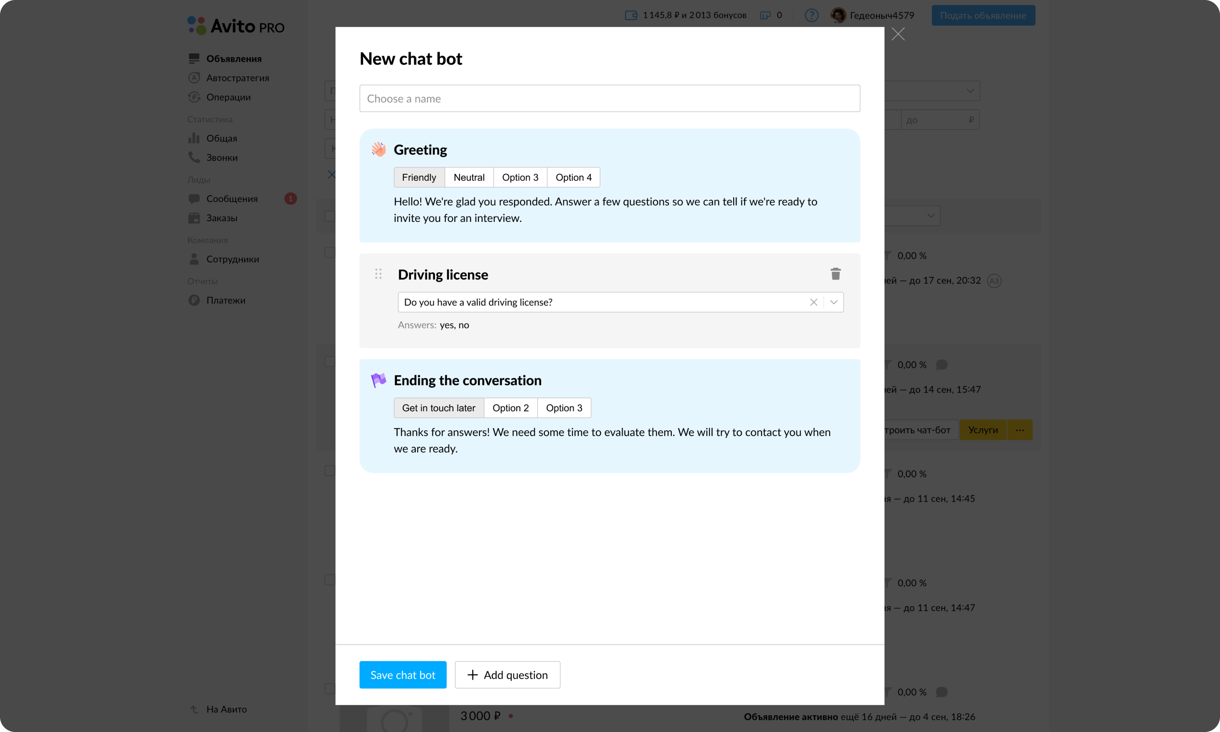Select the Friendly greeting tone
Viewport: 1220px width, 732px height.
419,177
